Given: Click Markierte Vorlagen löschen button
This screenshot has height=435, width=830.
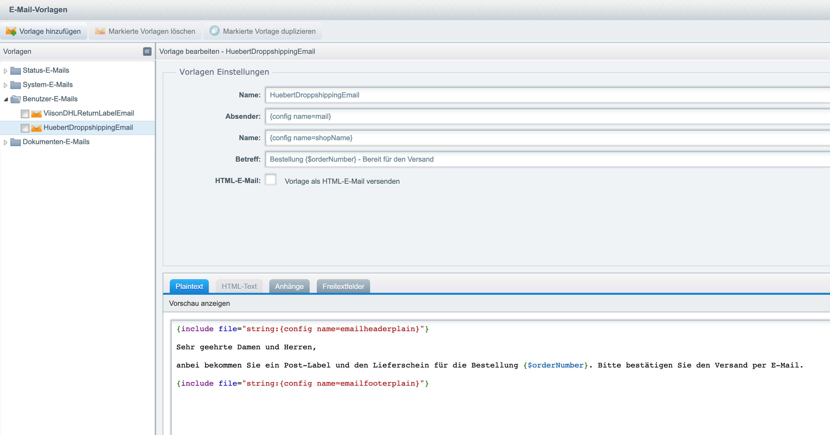Looking at the screenshot, I should [x=145, y=31].
